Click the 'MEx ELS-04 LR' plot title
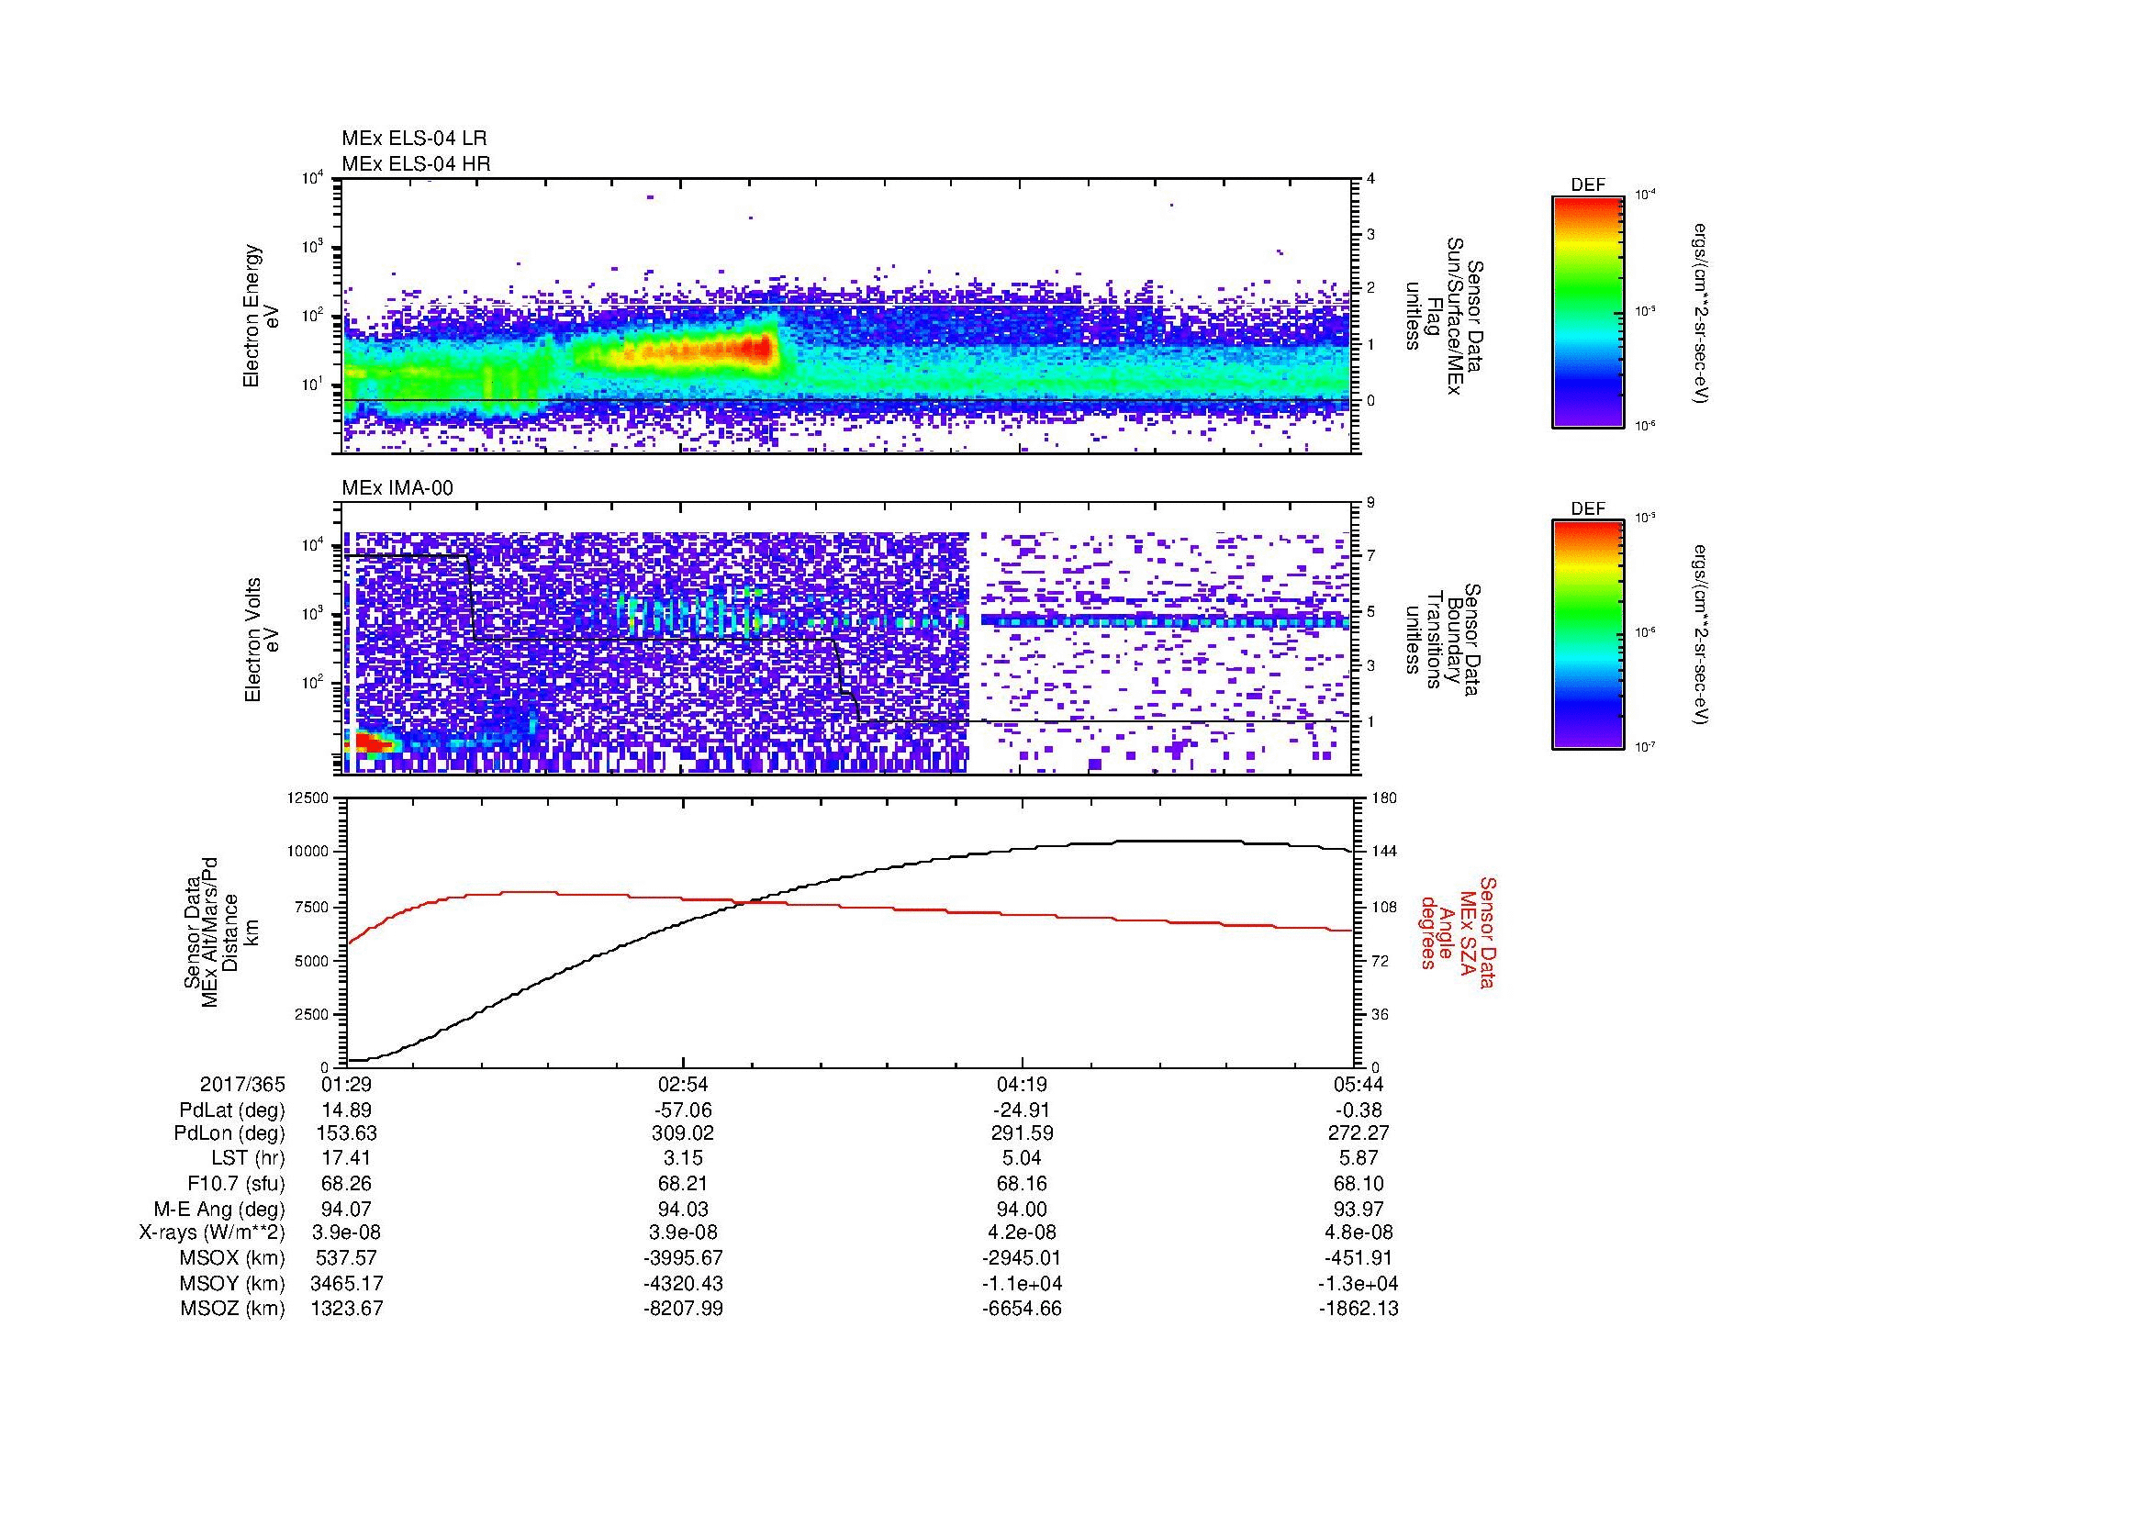The width and height of the screenshot is (2147, 1517). click(x=414, y=139)
